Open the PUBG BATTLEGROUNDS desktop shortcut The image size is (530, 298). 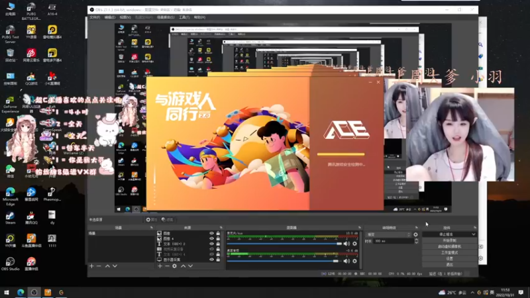tap(31, 11)
